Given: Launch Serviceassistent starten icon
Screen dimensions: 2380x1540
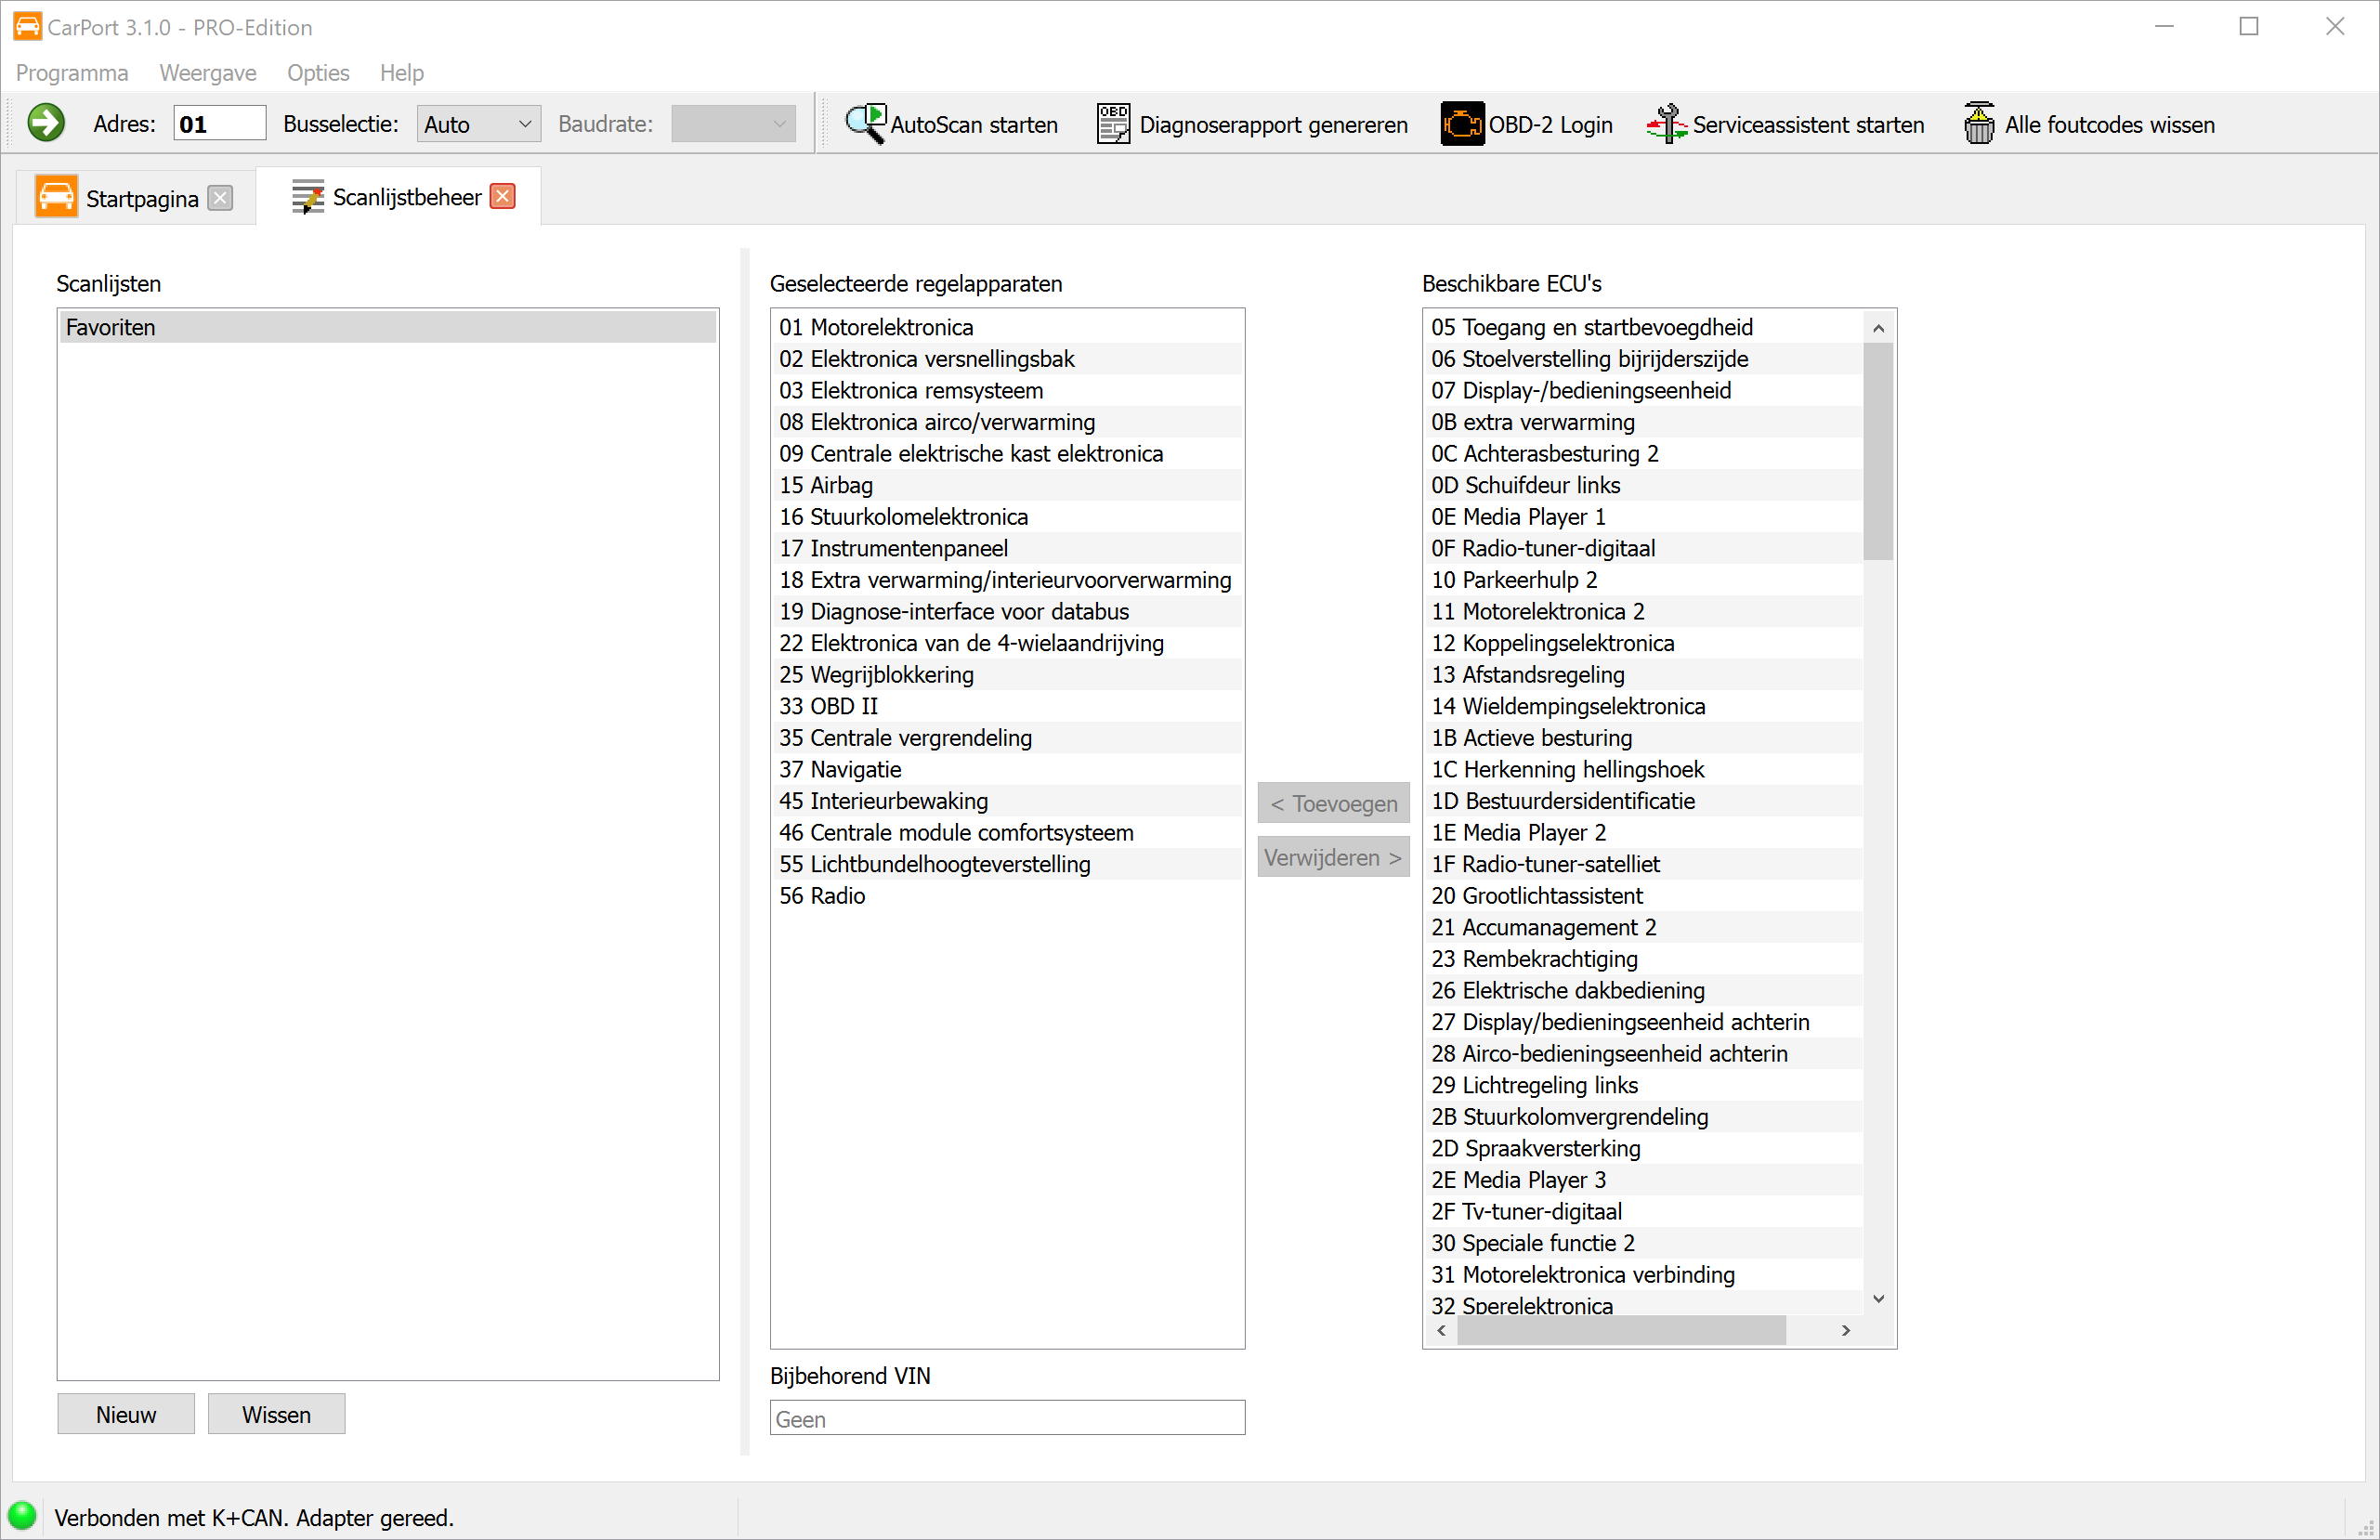Looking at the screenshot, I should tap(1667, 123).
